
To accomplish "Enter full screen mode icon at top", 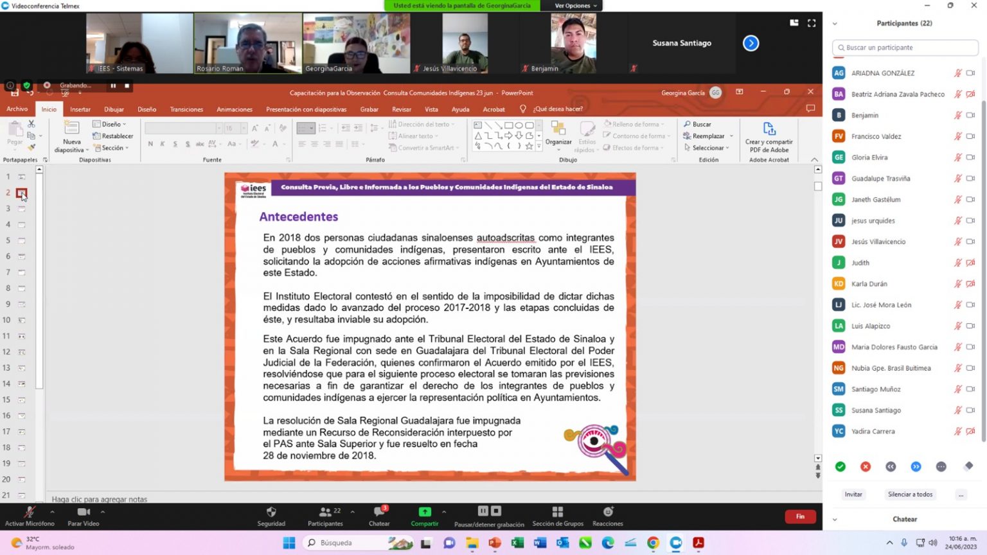I will pos(812,23).
